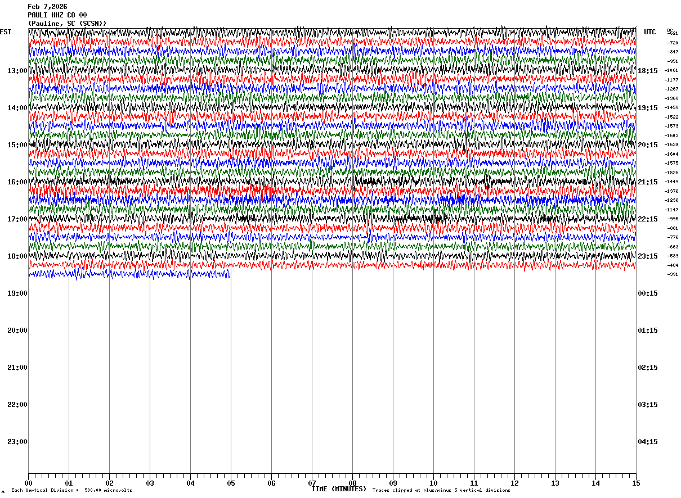Viewport: 681px width, 498px height.
Task: Click the 'TIME (MINUTES)' axis title
Action: point(339,489)
